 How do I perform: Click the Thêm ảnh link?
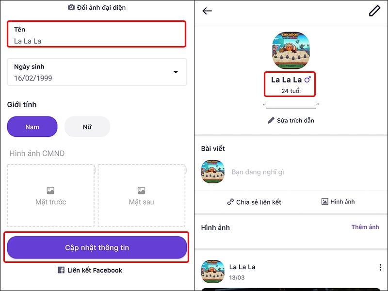[x=365, y=227]
